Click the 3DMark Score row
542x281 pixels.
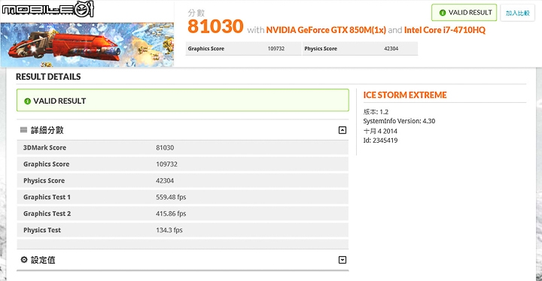pos(182,148)
